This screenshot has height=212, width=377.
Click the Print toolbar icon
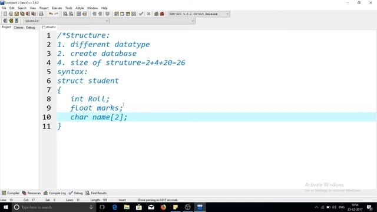tap(41, 14)
